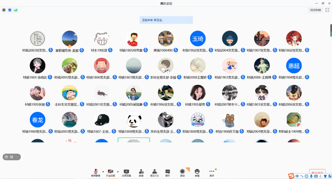Open the emoji reactions (表情) button
332x179 pixels.
tap(197, 172)
